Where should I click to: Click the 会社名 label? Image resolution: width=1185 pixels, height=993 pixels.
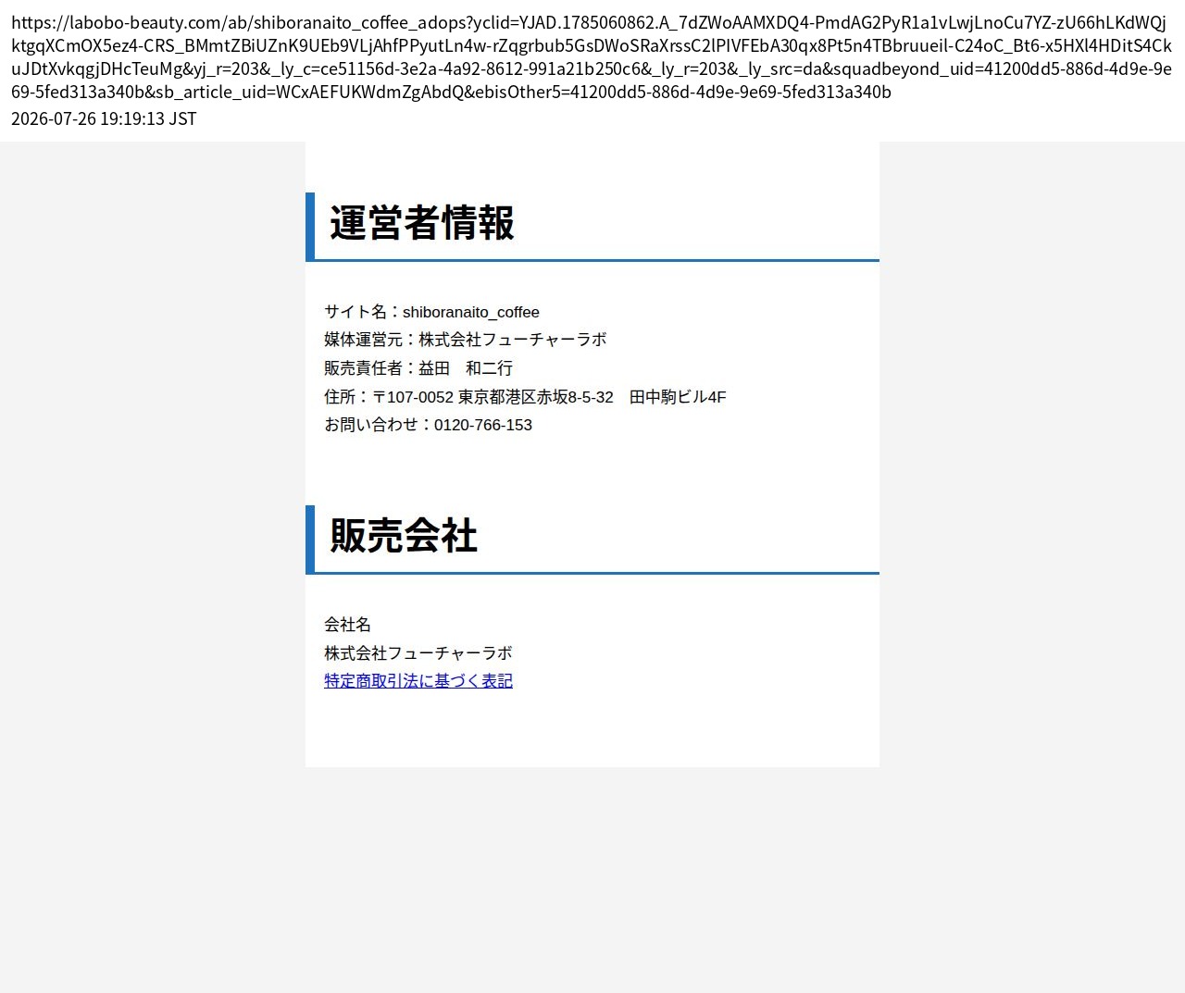(x=347, y=625)
